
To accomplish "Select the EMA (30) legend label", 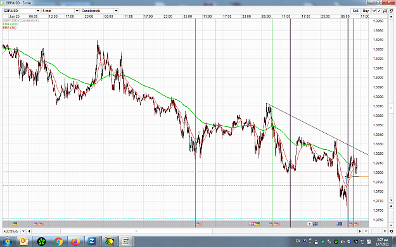I will [10, 28].
